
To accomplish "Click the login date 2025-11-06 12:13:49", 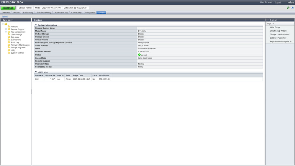I will [82, 79].
